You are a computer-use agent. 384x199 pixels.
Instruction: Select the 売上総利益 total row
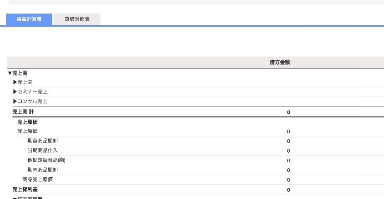coord(198,189)
